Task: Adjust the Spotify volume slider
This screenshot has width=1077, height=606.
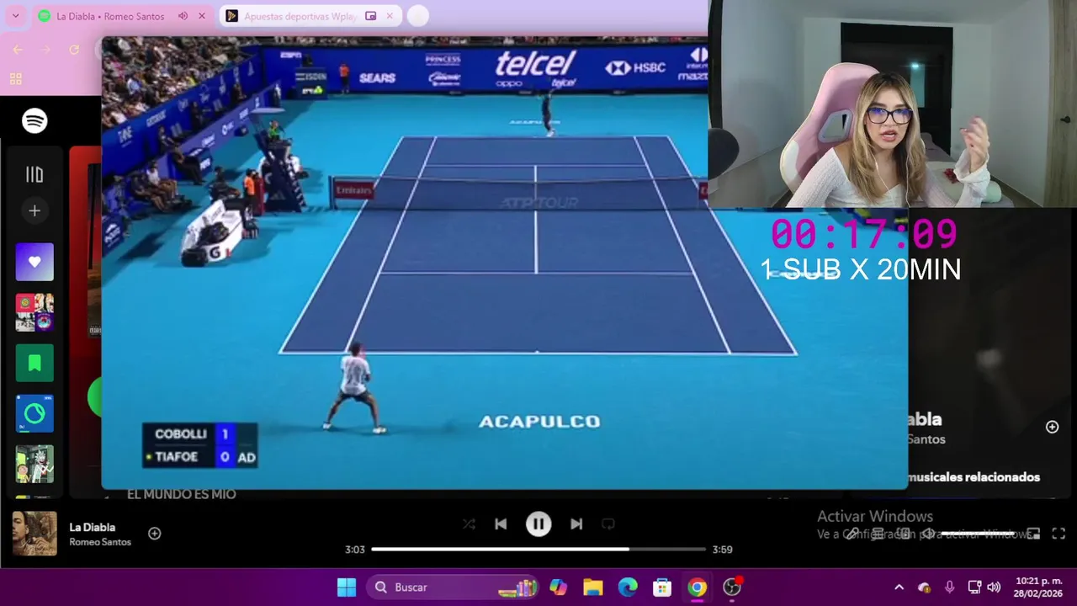Action: click(979, 534)
